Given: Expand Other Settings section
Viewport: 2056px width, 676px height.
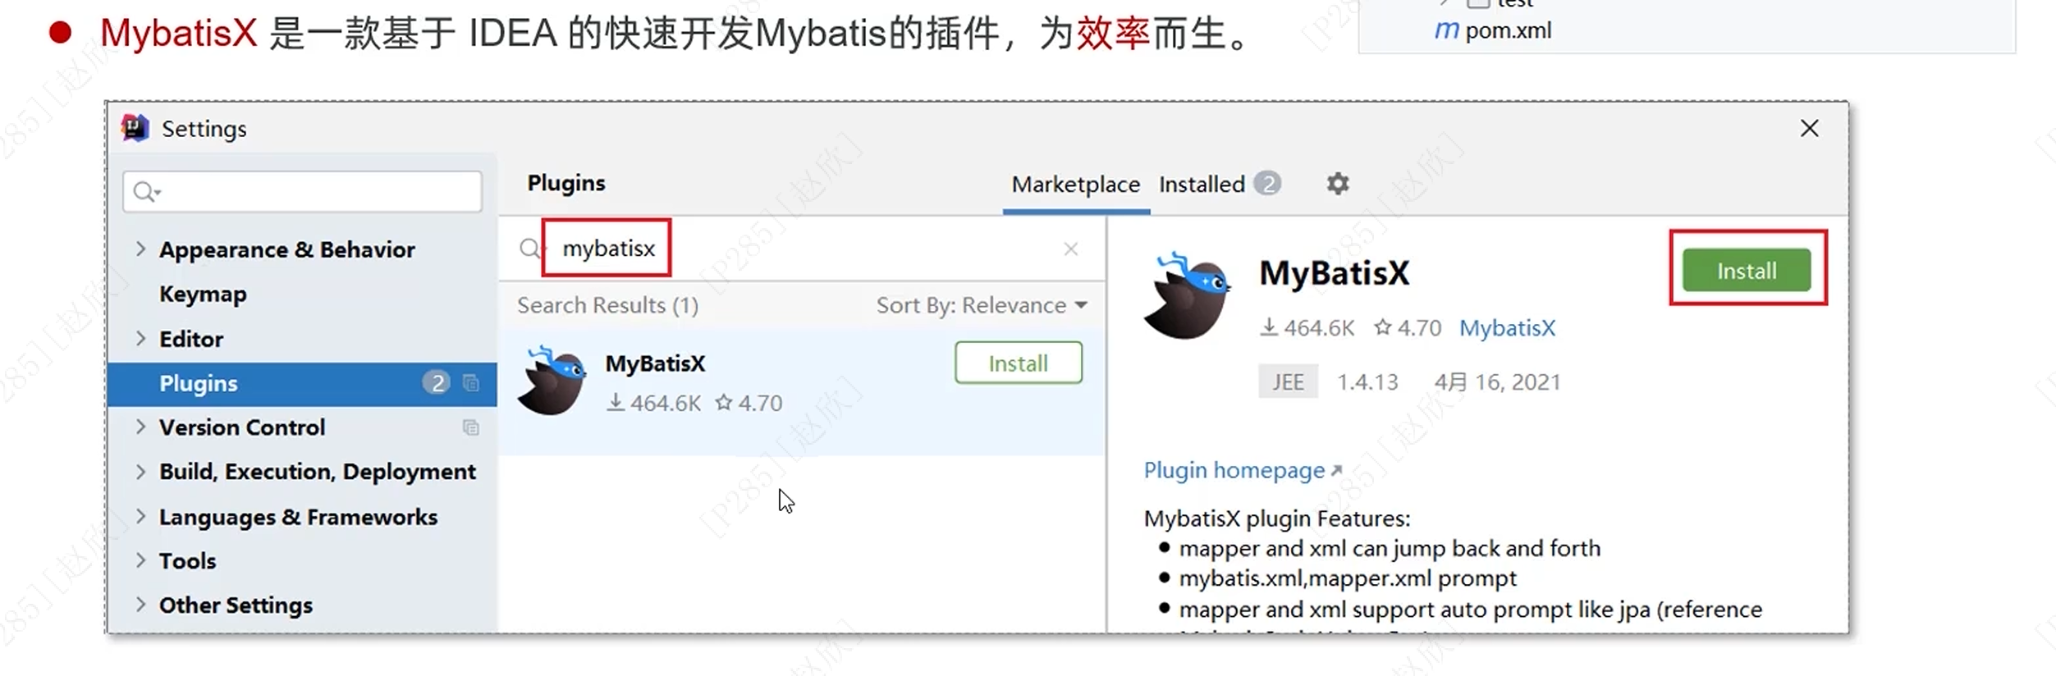Looking at the screenshot, I should (x=140, y=605).
